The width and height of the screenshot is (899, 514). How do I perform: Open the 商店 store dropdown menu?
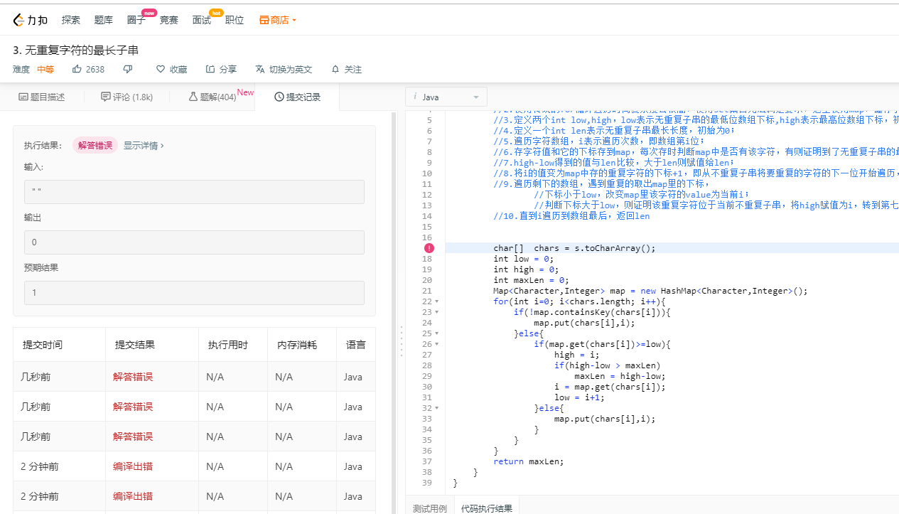[278, 20]
